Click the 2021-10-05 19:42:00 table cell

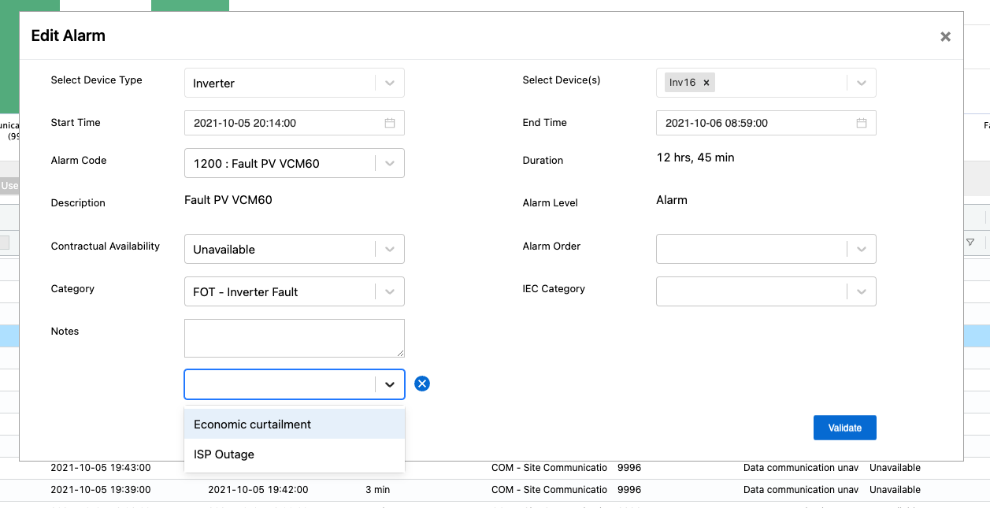coord(258,490)
